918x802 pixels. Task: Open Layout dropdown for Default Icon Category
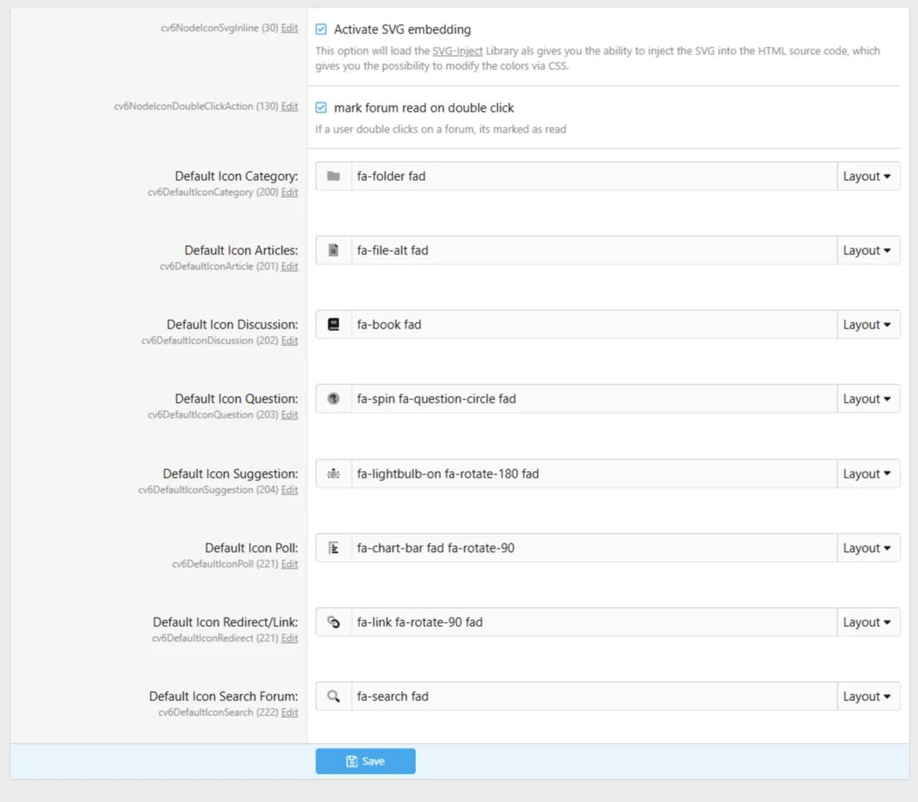tap(867, 176)
